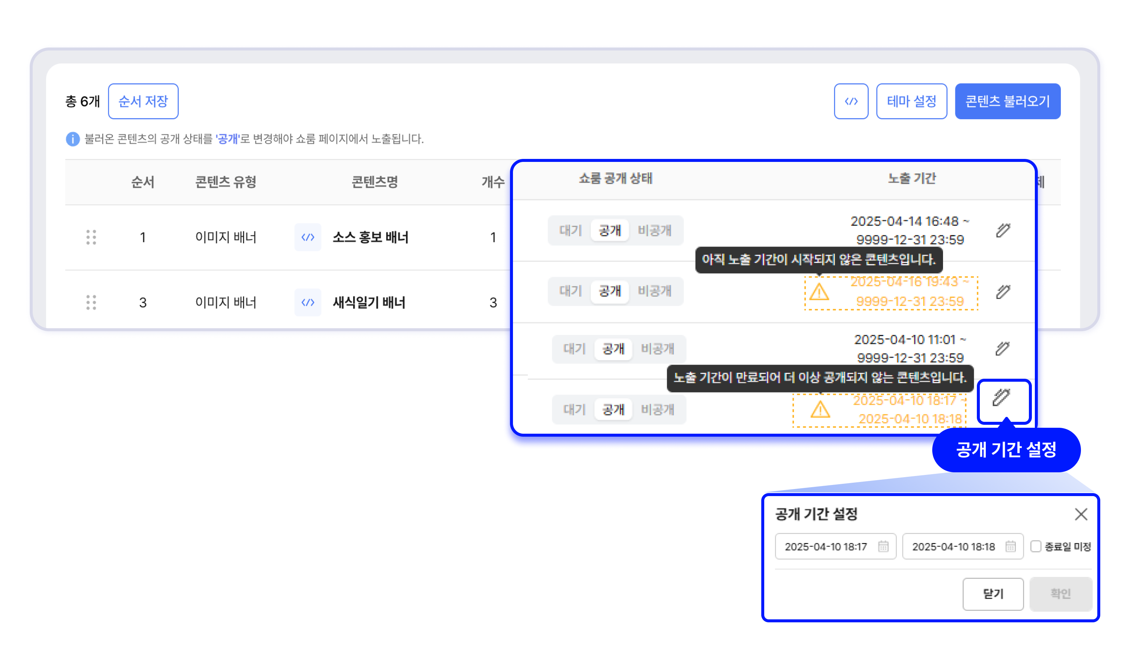Click the 순서 저장 button

(143, 101)
